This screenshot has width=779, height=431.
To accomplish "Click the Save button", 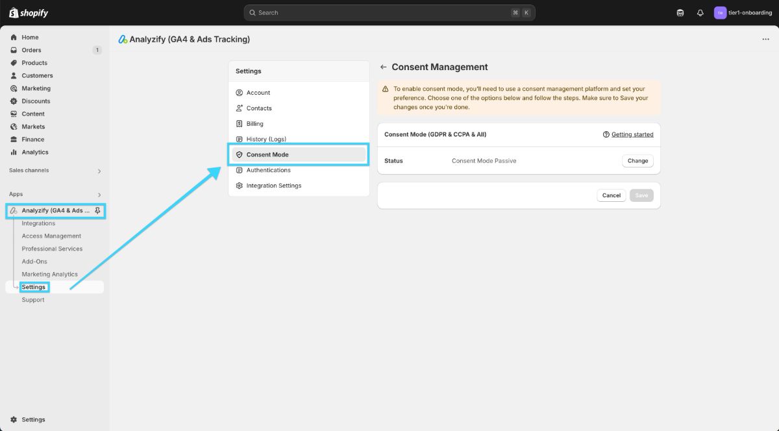I will 641,195.
